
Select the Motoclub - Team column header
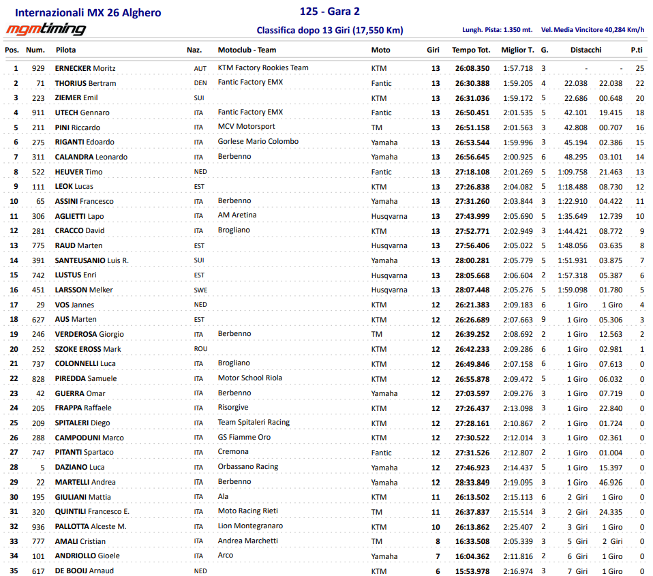[x=247, y=50]
